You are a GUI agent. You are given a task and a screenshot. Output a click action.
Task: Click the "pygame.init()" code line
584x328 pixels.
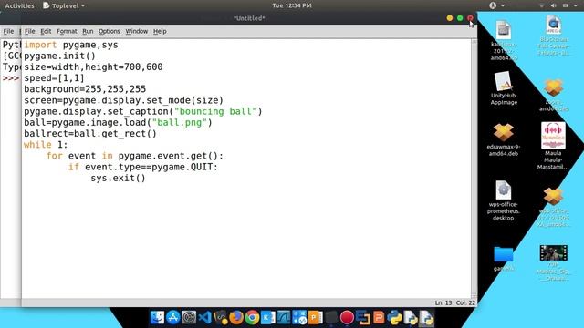point(59,56)
